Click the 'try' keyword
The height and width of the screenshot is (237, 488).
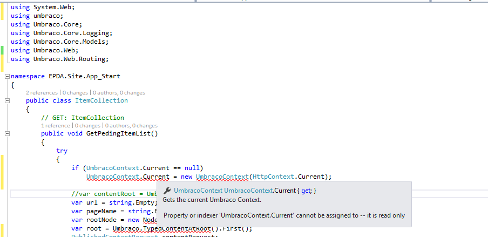(x=62, y=151)
